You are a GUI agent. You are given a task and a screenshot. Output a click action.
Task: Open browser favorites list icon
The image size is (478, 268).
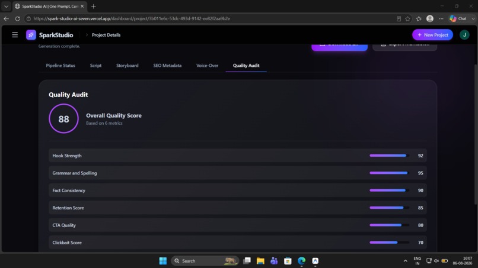point(419,18)
